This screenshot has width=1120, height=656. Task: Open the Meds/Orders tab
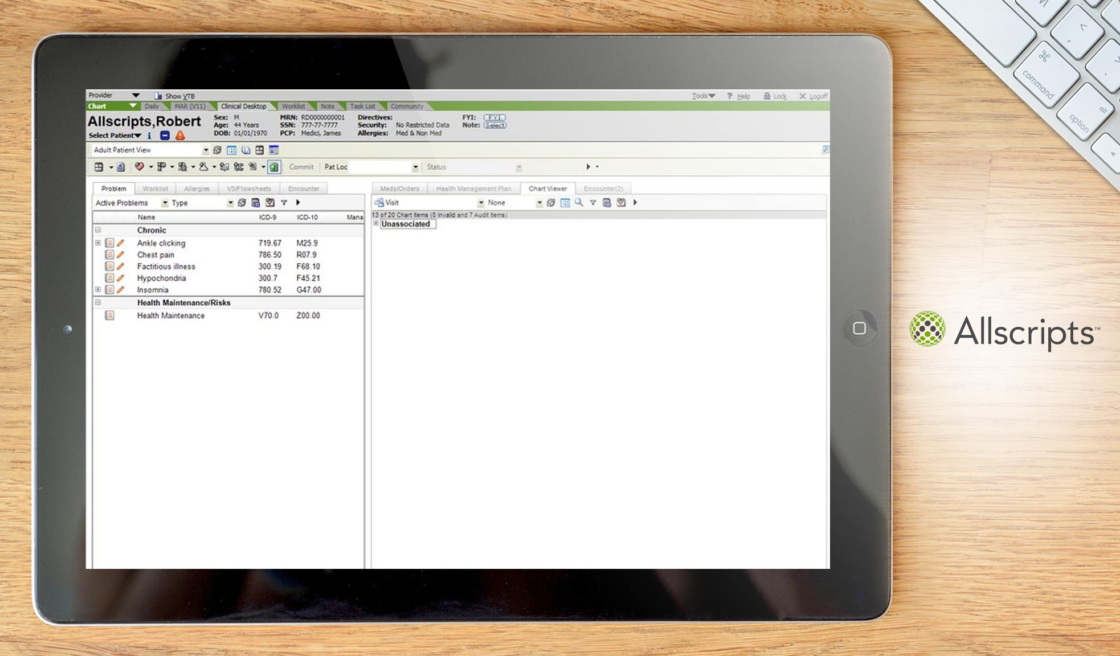click(x=399, y=188)
